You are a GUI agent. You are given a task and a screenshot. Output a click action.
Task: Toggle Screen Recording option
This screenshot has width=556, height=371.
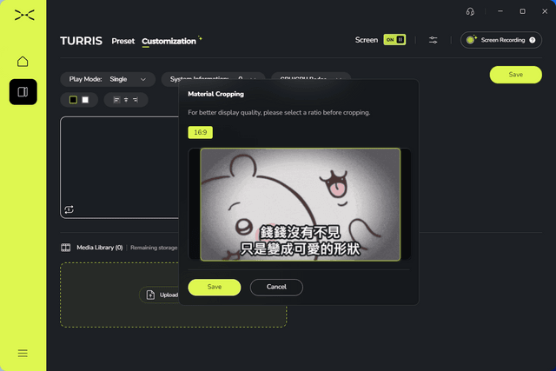(x=501, y=40)
